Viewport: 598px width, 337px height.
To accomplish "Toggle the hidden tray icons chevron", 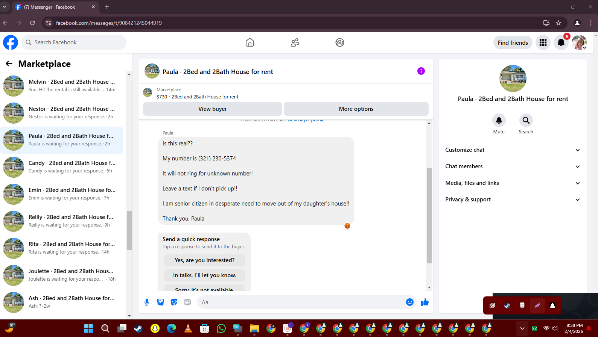I will [522, 328].
